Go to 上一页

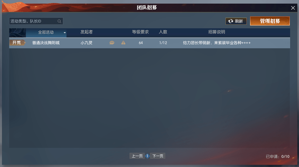(137, 156)
